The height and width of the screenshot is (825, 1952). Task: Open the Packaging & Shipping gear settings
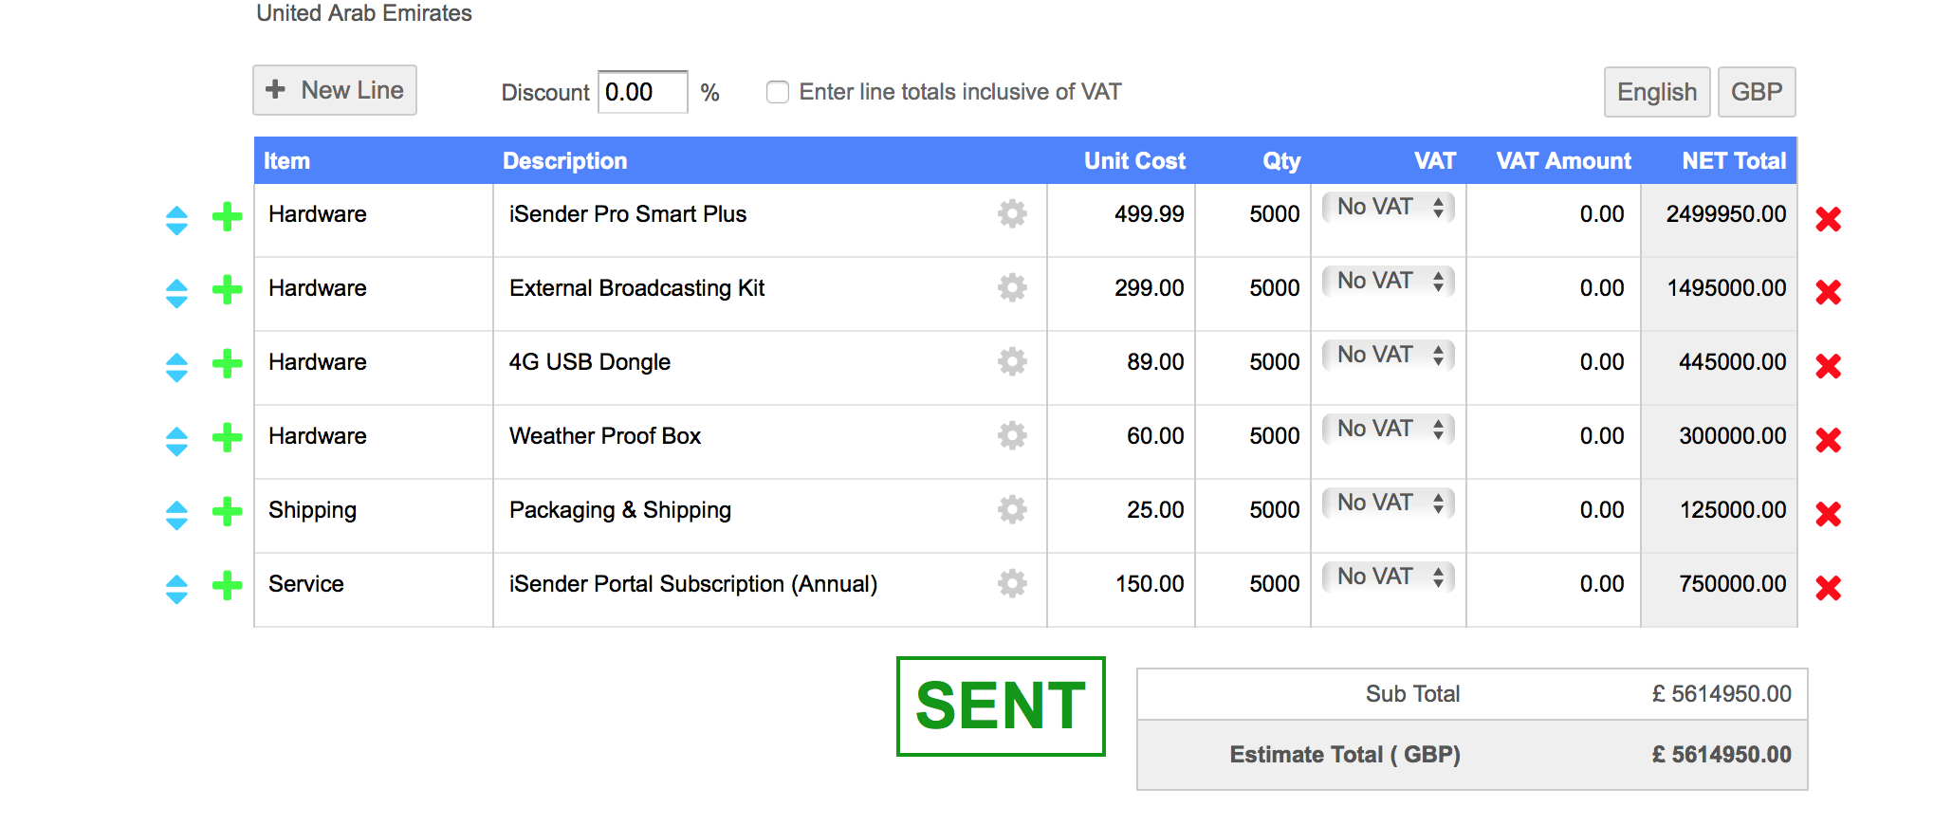[1012, 509]
